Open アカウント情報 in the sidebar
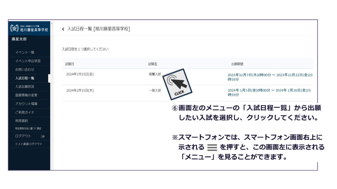Viewport: 337px width, 189px height. coord(26,104)
